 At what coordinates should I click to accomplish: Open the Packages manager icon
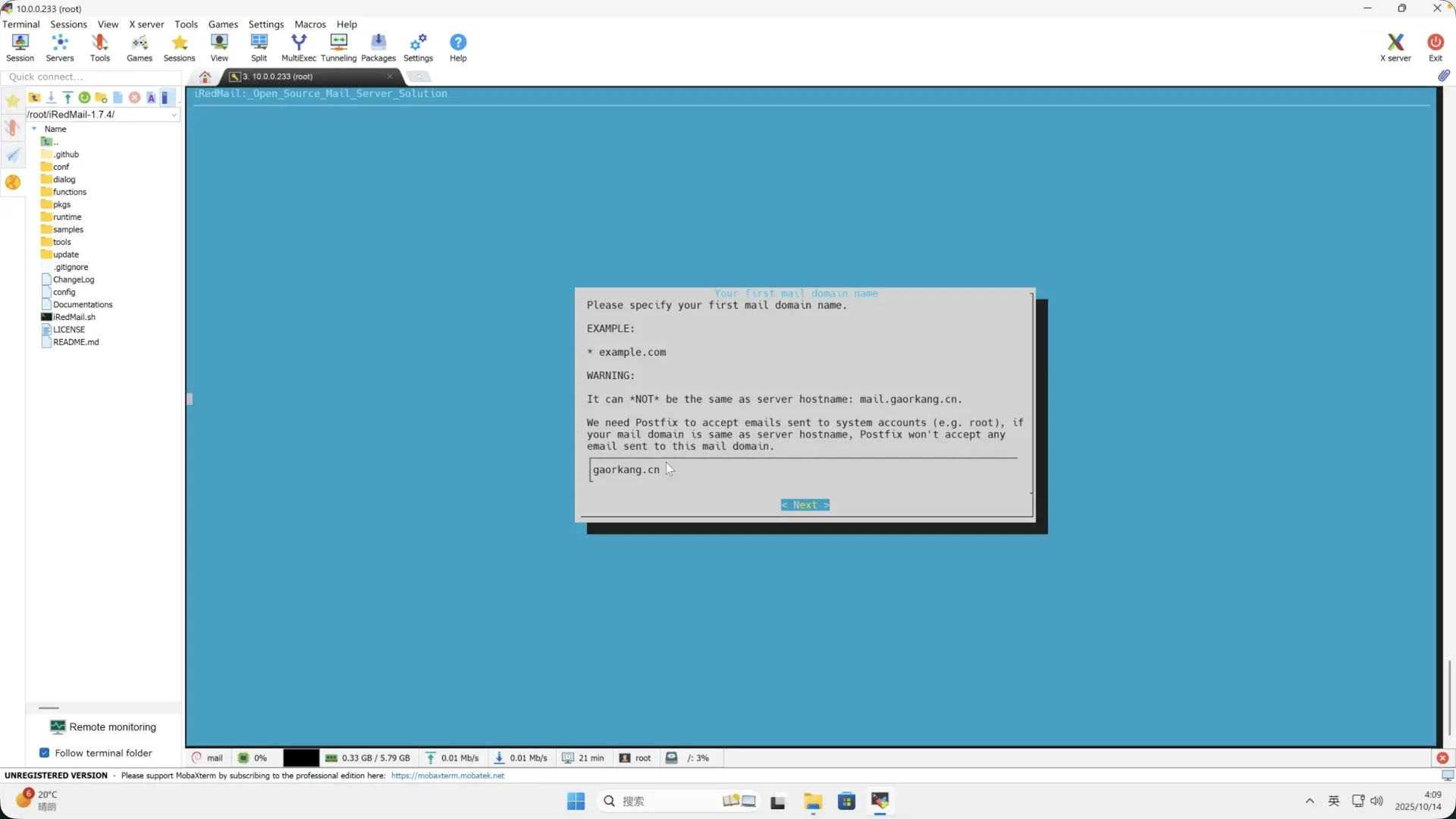tap(378, 47)
